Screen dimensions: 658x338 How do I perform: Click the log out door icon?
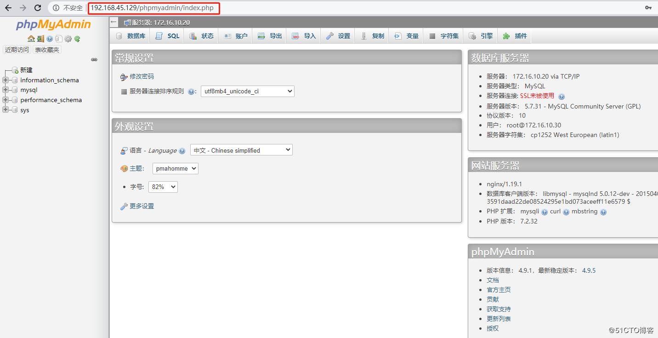40,39
